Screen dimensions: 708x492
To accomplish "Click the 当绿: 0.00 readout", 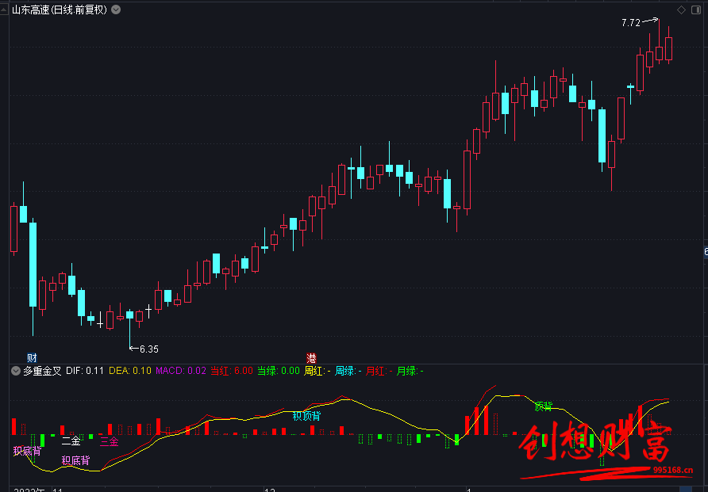I will (279, 372).
